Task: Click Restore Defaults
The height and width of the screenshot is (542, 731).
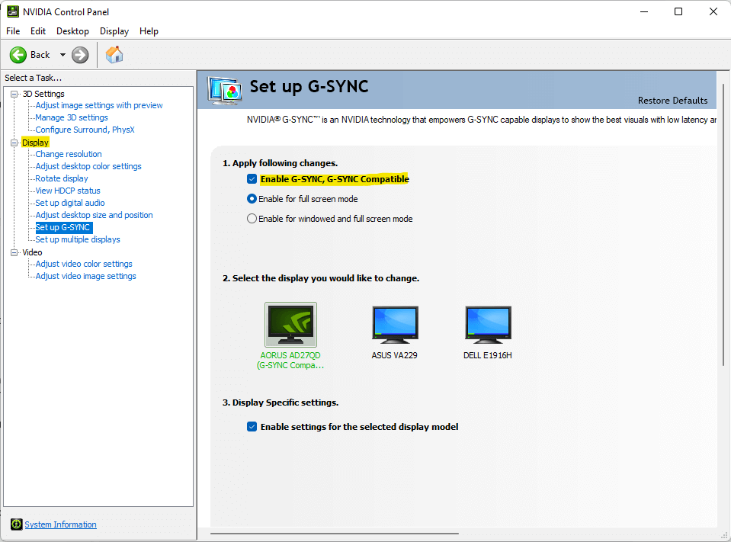Action: pyautogui.click(x=672, y=100)
